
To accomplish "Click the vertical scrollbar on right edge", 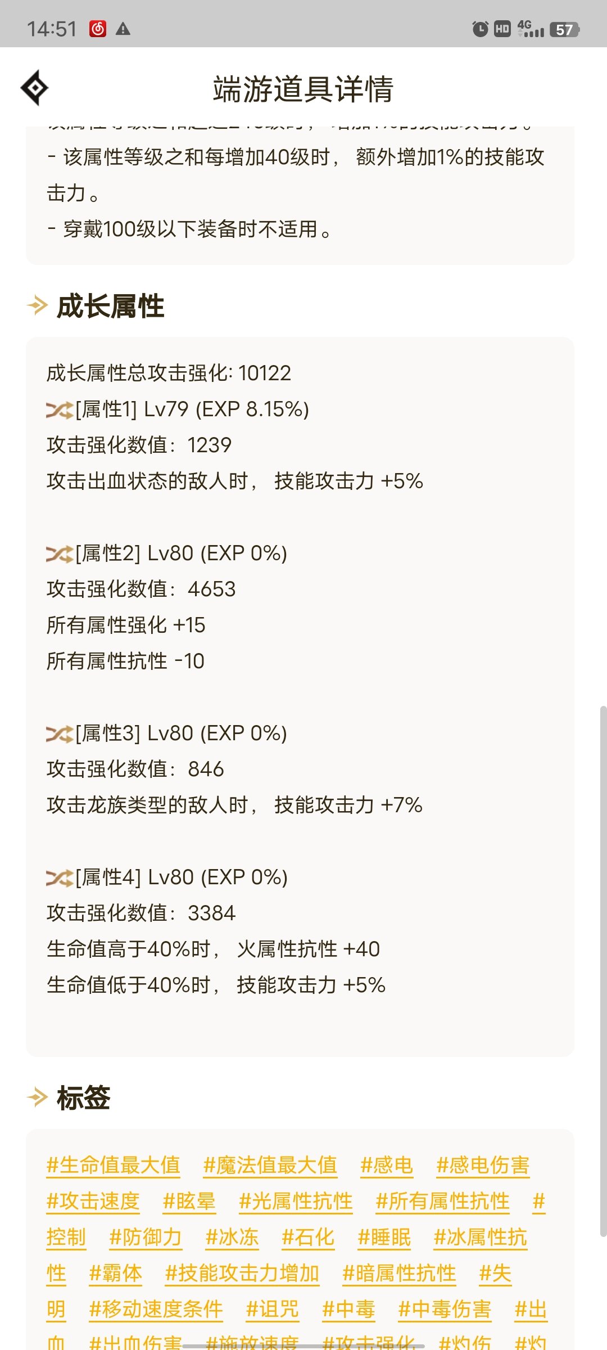I will (x=603, y=970).
